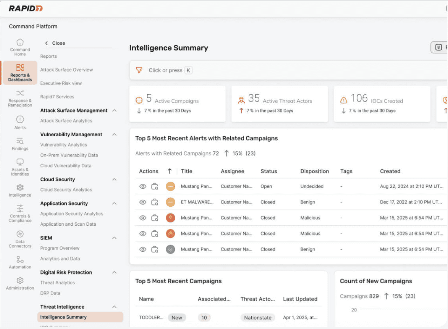Toggle eye icon for second Malicious alert

pyautogui.click(x=143, y=234)
